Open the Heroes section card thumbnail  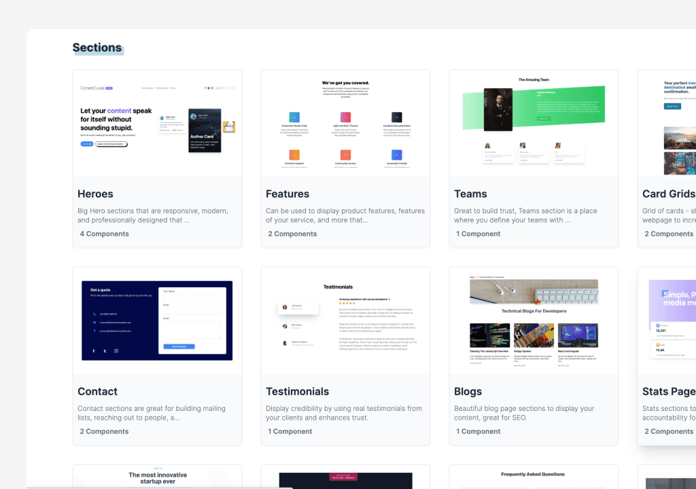click(x=157, y=123)
